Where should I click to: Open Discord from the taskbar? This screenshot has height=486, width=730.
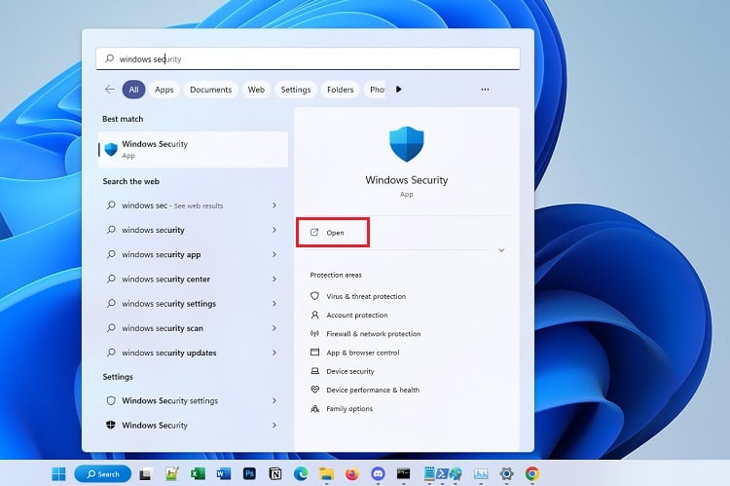click(x=378, y=474)
